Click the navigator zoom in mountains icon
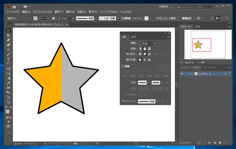 (203, 62)
